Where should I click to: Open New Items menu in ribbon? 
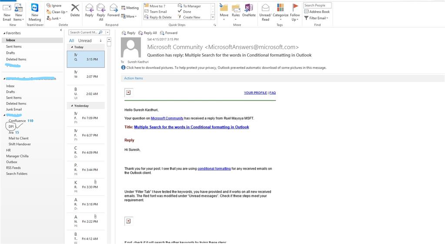coord(19,13)
